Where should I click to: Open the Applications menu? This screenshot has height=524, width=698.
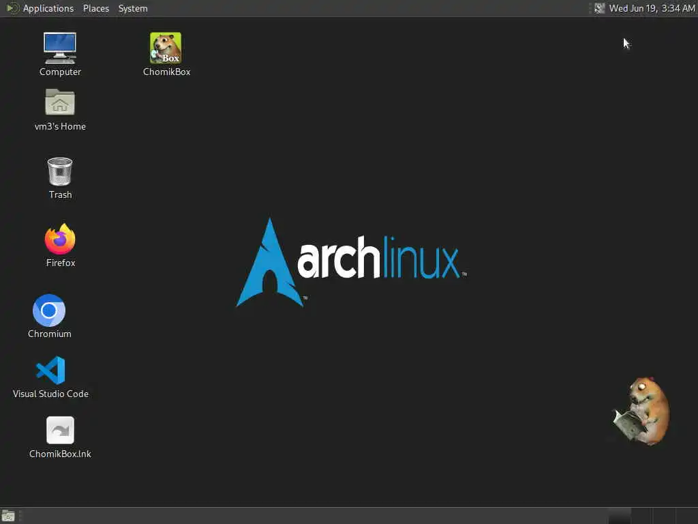(48, 8)
